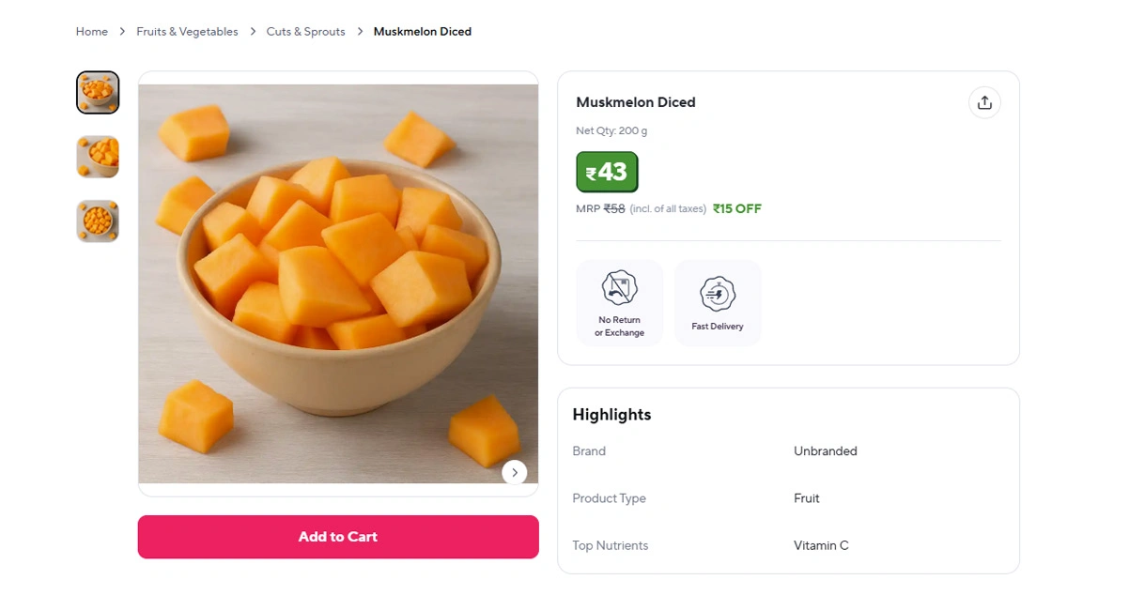
Task: Click the Add to Cart button
Action: coord(338,537)
